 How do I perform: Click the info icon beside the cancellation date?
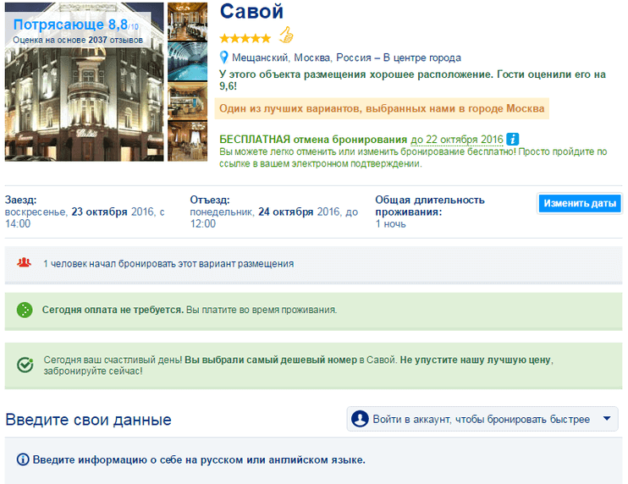tap(513, 139)
